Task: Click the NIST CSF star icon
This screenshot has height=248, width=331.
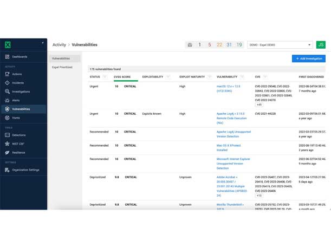Action: [x=7, y=143]
